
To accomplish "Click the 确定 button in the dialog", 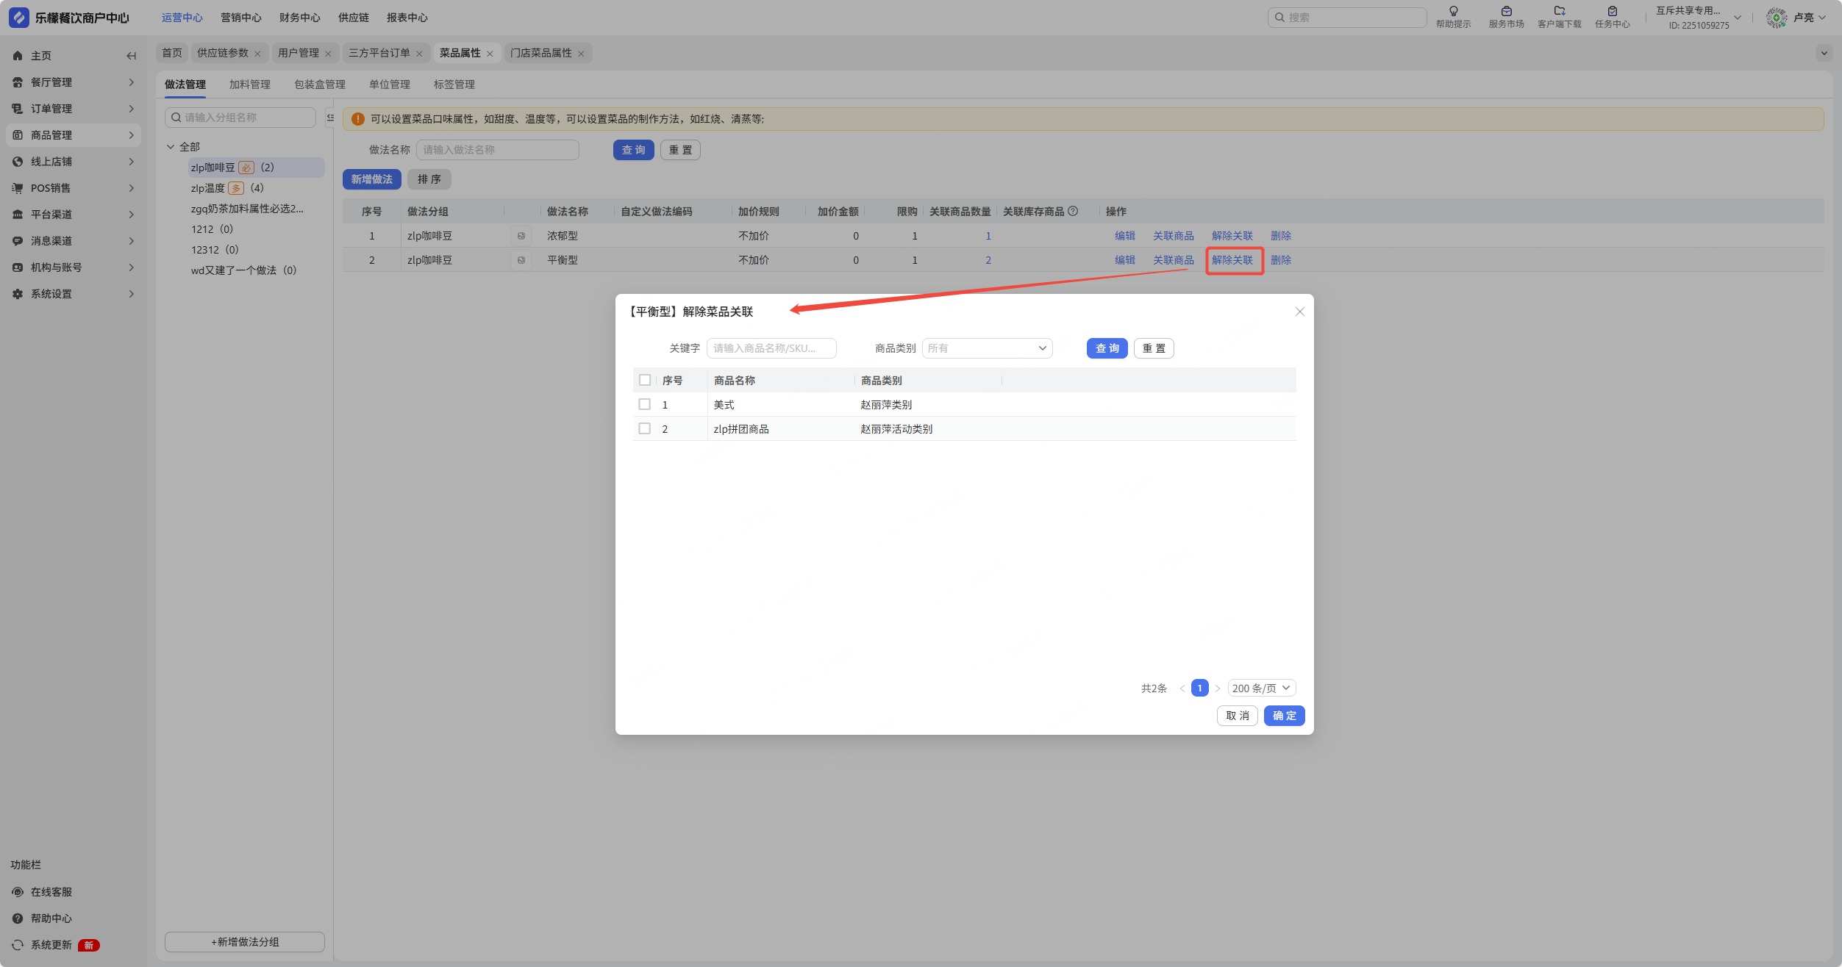I will [1284, 716].
